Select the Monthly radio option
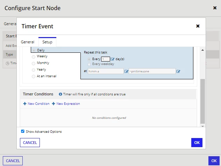This screenshot has width=221, height=166. click(34, 63)
